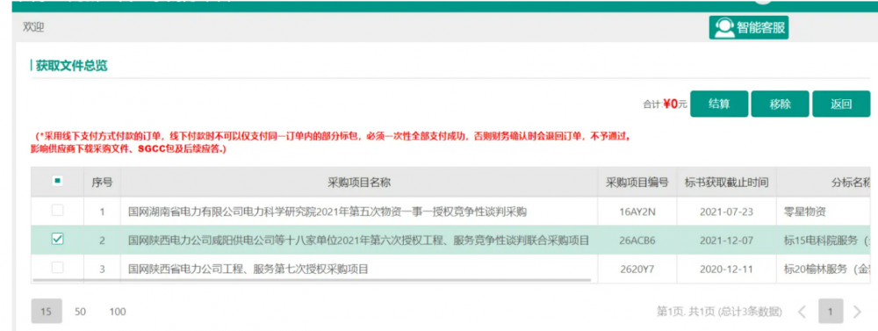Viewport: 878px width, 331px height.
Task: Click the 移除 remove button
Action: tap(780, 104)
